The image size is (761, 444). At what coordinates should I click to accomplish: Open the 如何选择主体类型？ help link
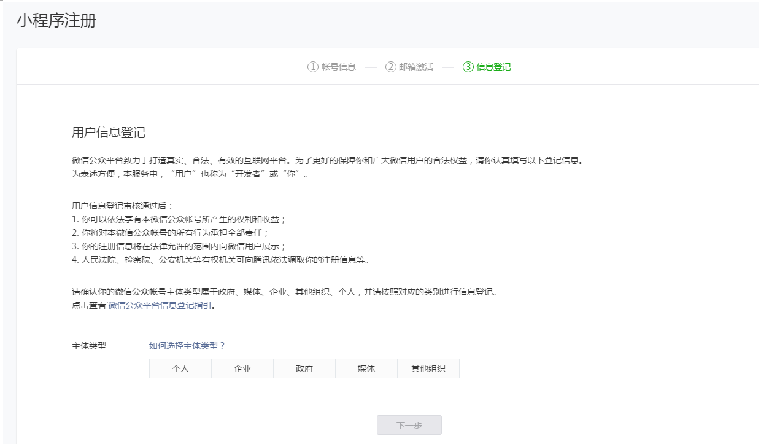coord(187,346)
